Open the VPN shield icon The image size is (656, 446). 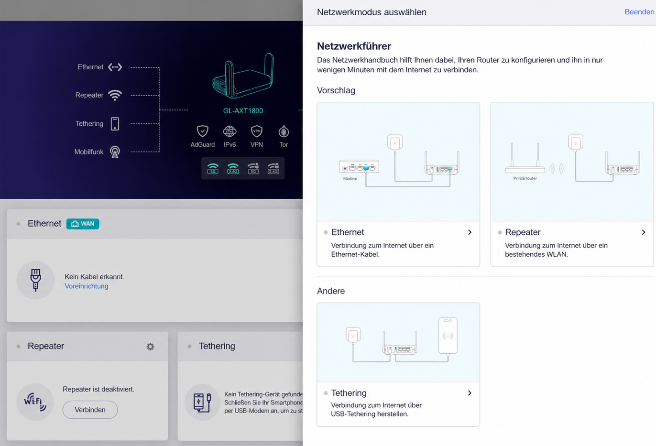(257, 131)
